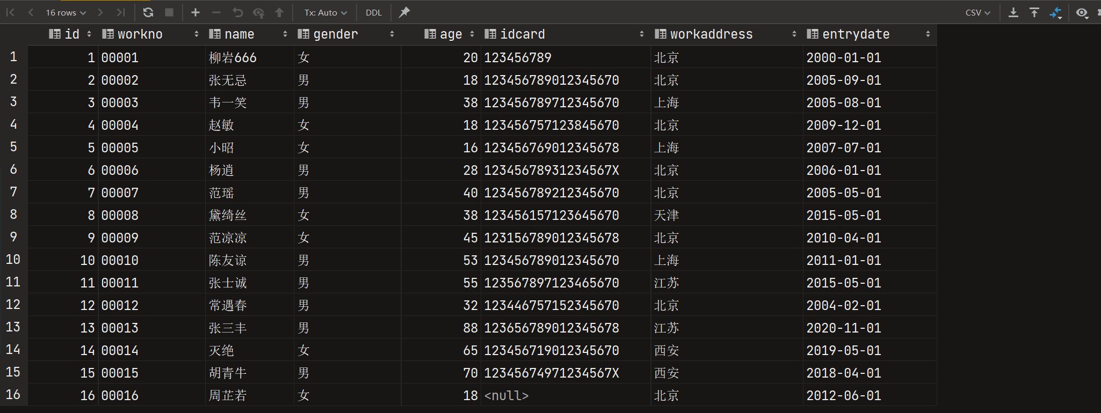Viewport: 1101px width, 413px height.
Task: Sort by name using its sort arrows
Action: pos(285,34)
